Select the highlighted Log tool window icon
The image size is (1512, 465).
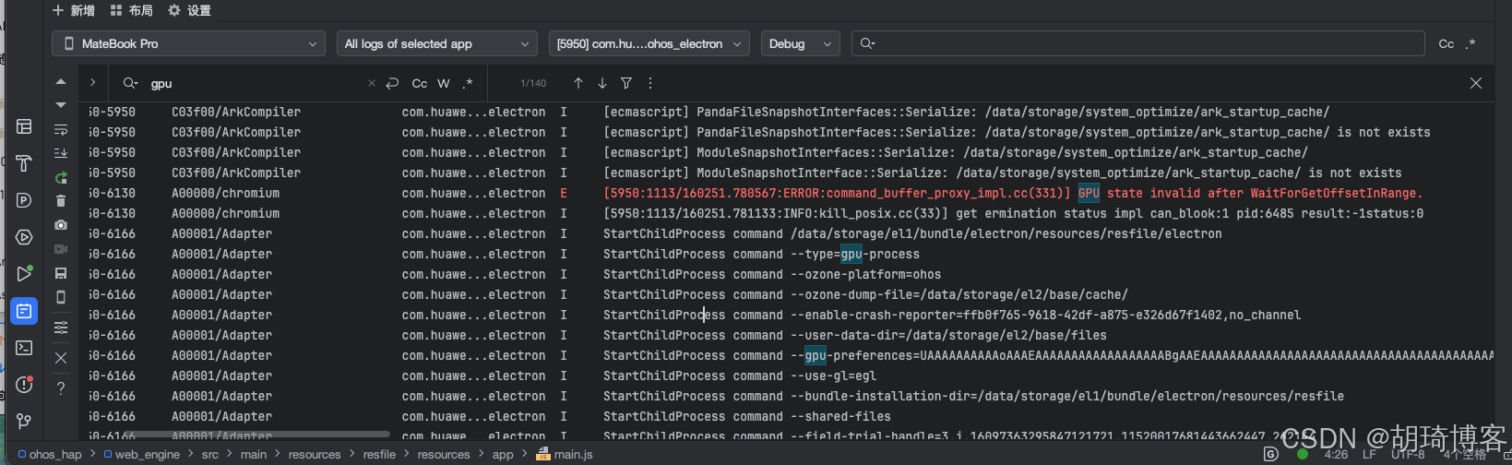pyautogui.click(x=24, y=311)
